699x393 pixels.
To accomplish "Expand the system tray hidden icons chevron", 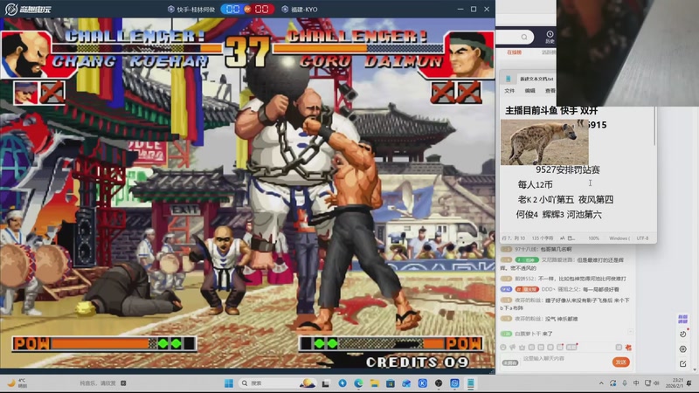I will click(x=601, y=383).
